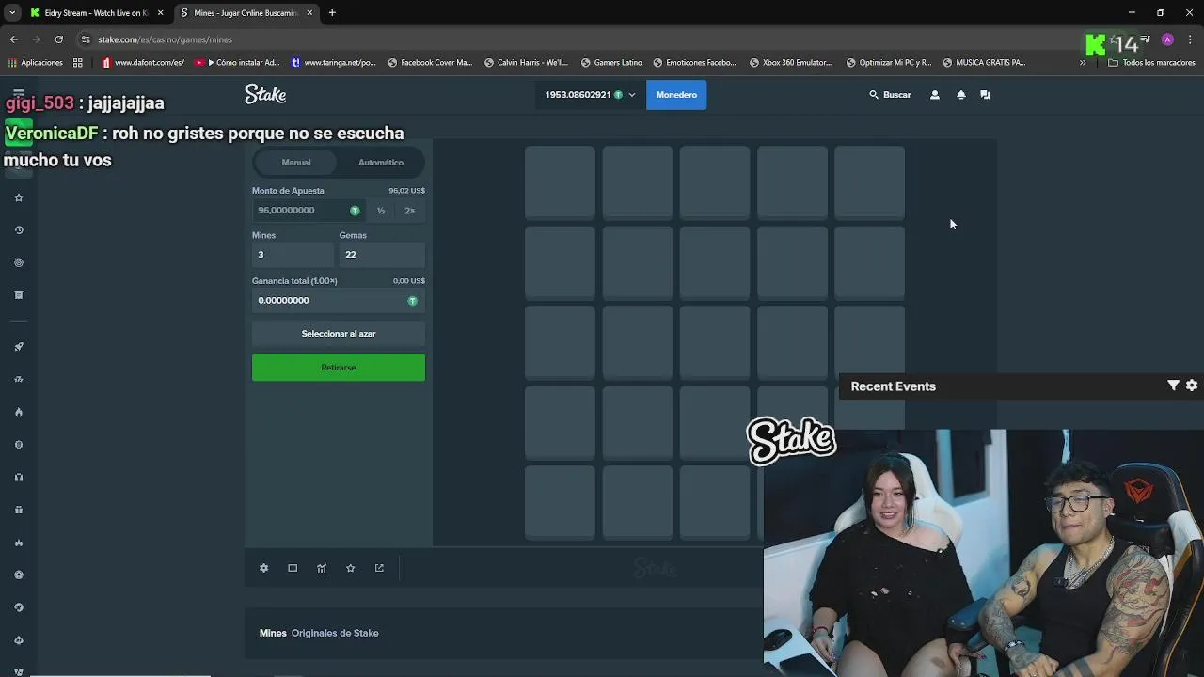Image resolution: width=1204 pixels, height=677 pixels.
Task: Open game settings gear icon
Action: 263,568
